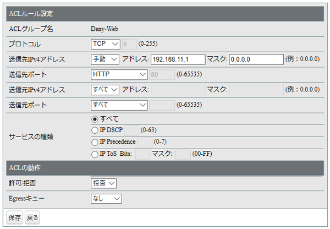Click the 戻る button

tap(32, 217)
